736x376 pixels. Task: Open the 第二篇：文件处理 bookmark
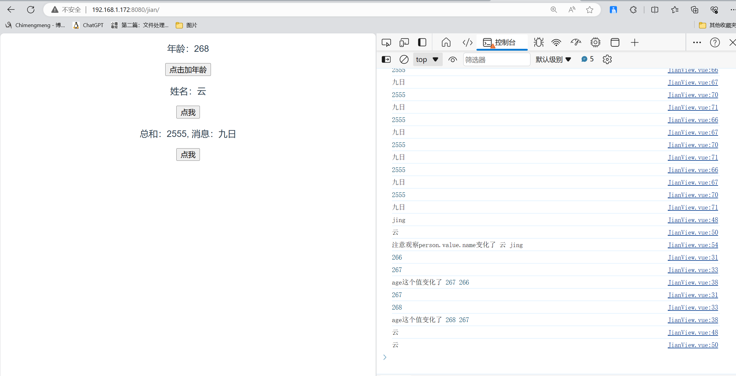coord(140,25)
